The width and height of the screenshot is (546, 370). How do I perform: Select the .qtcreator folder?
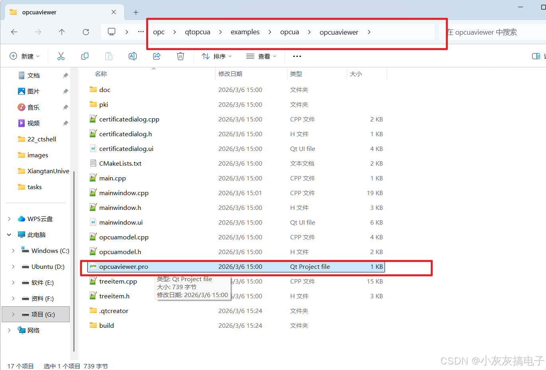coord(236,311)
